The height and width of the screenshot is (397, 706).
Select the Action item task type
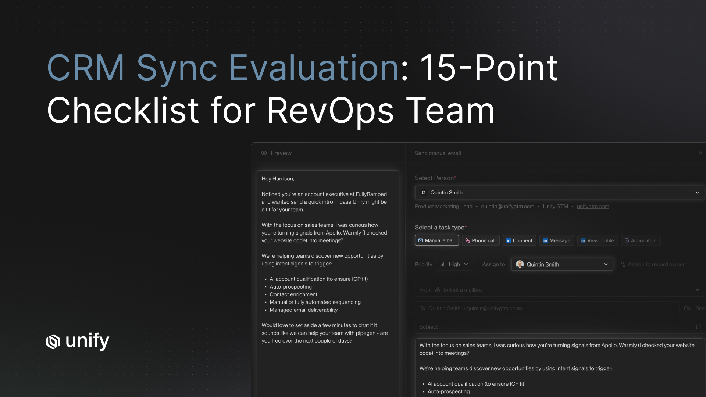[x=641, y=240]
